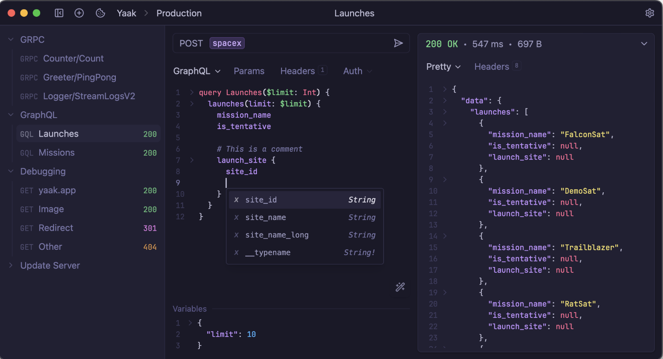Fold launches block at line 2
Viewport: 663px width, 359px height.
point(192,104)
